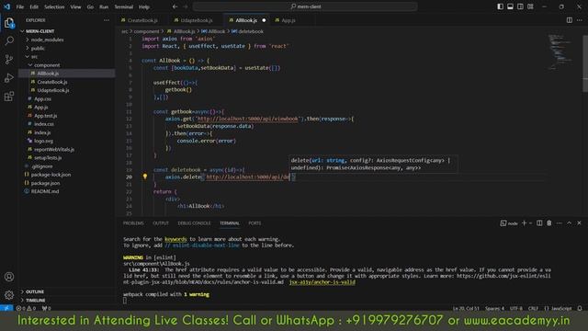
Task: Open the jsx-a11y/anchor-is-valid link in terminal
Action: pos(322,282)
